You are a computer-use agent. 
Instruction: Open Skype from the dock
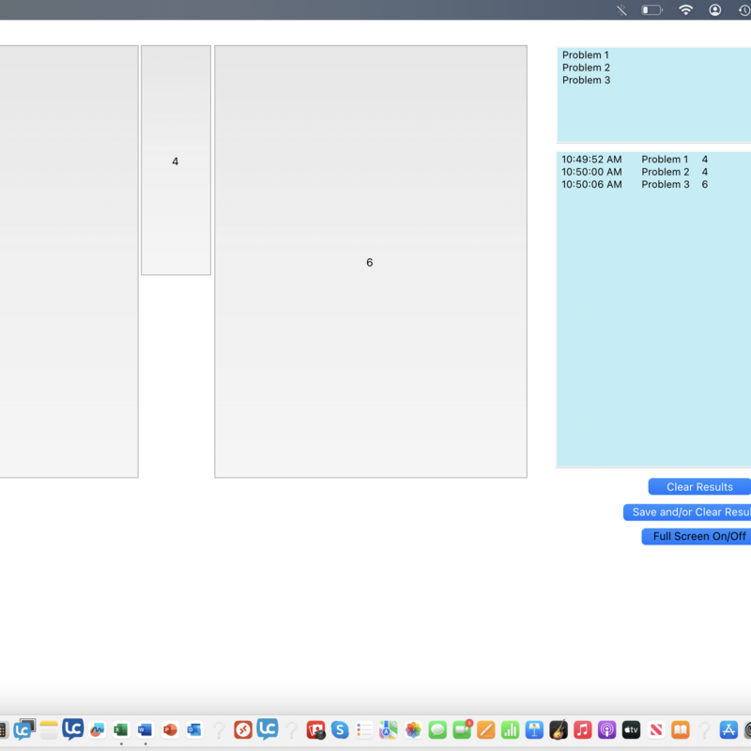click(340, 729)
